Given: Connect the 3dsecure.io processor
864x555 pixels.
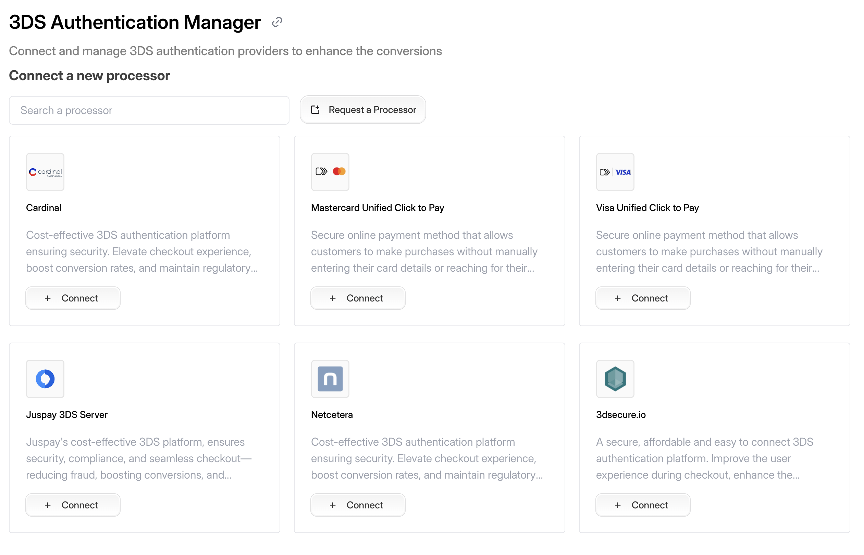Looking at the screenshot, I should (643, 505).
